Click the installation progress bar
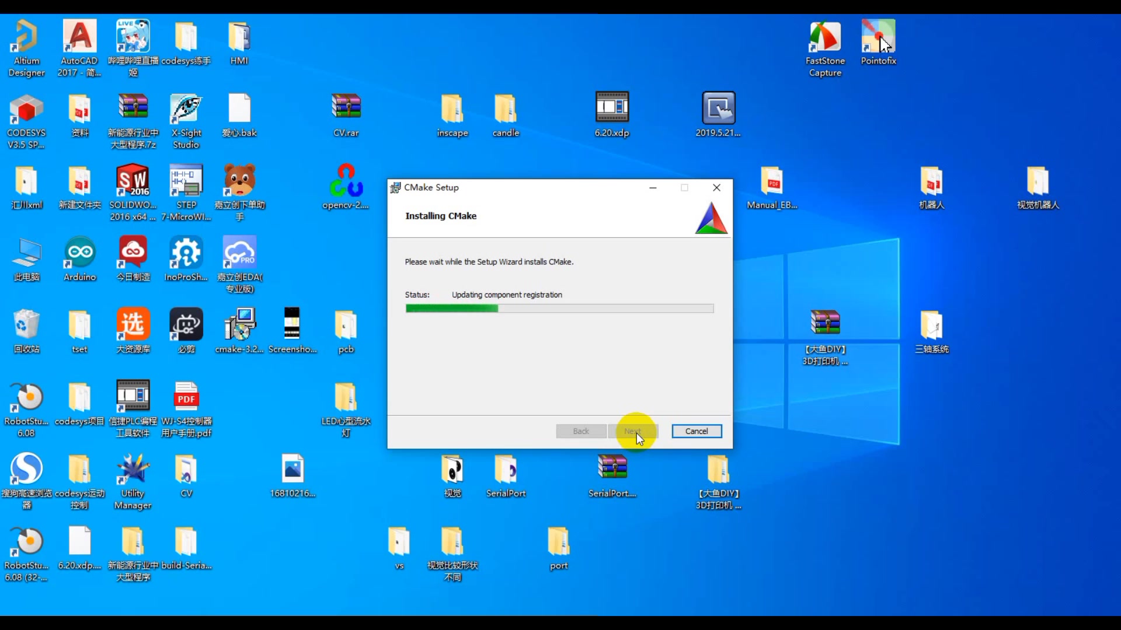 click(x=559, y=309)
